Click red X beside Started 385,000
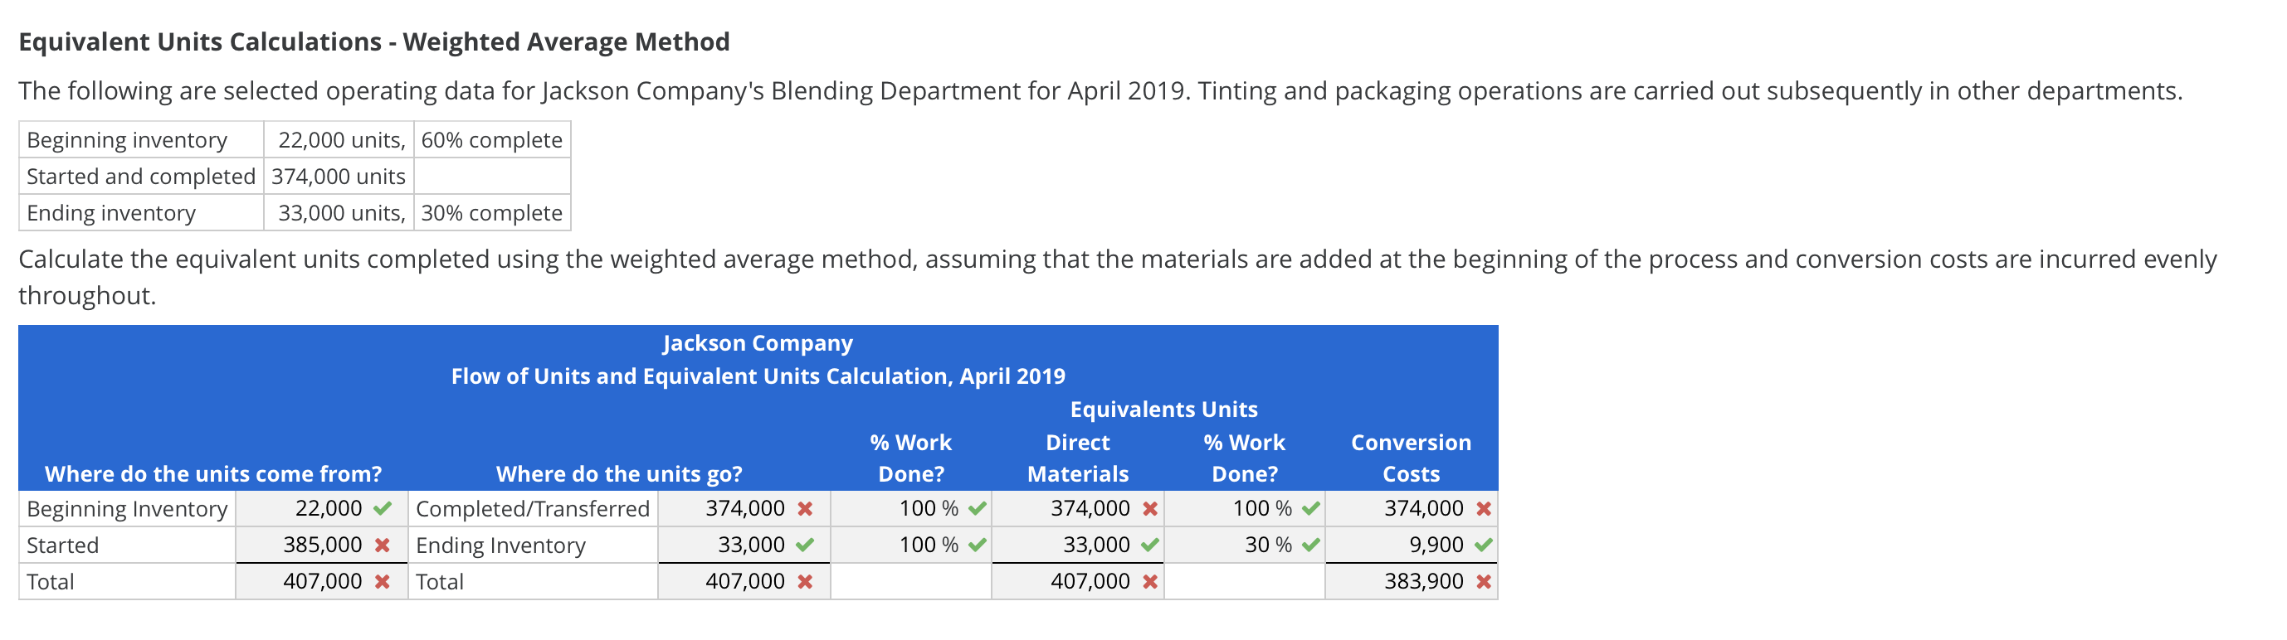2287x640 pixels. (383, 545)
